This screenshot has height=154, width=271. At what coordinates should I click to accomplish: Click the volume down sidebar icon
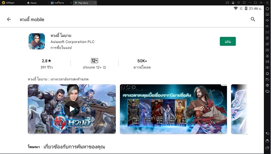tap(267, 26)
